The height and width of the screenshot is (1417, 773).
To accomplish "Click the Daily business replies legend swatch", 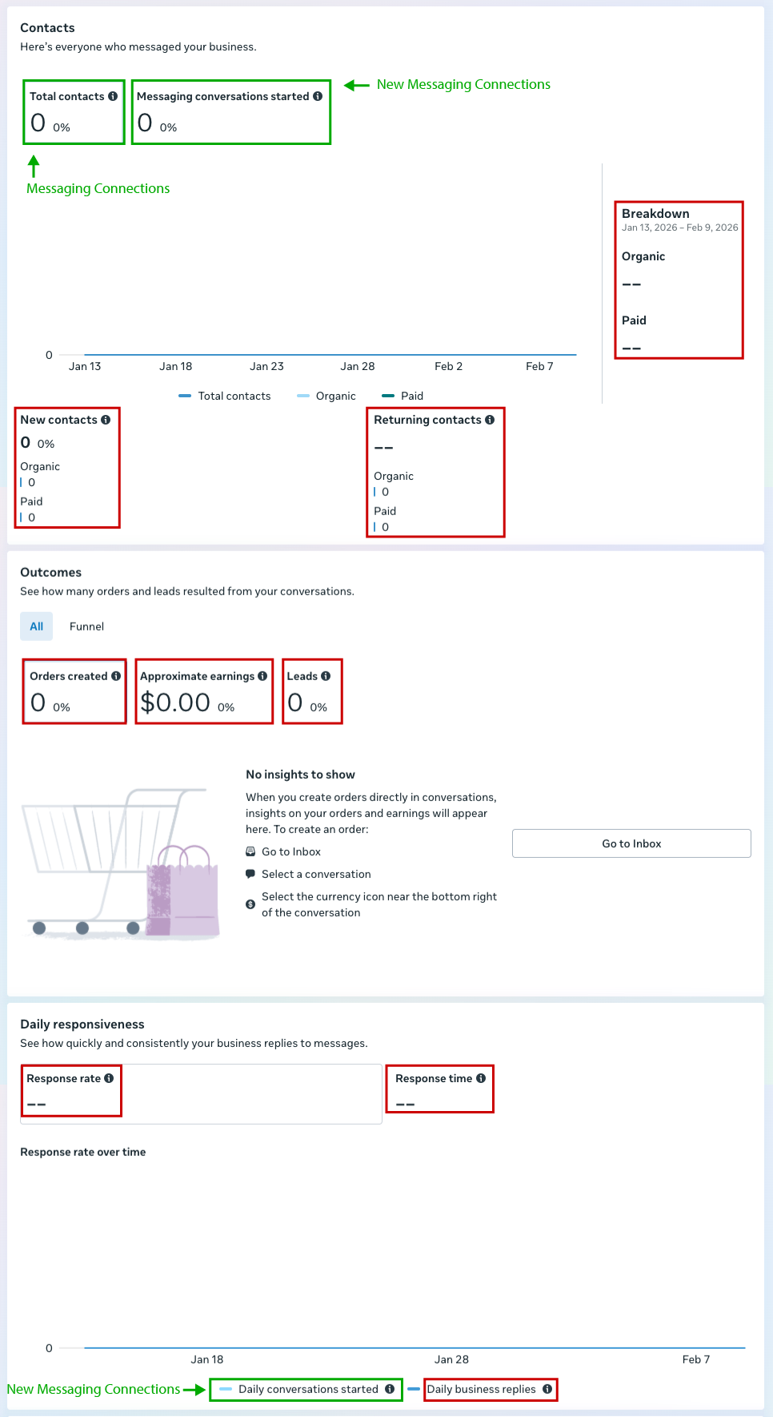I will pos(414,1389).
